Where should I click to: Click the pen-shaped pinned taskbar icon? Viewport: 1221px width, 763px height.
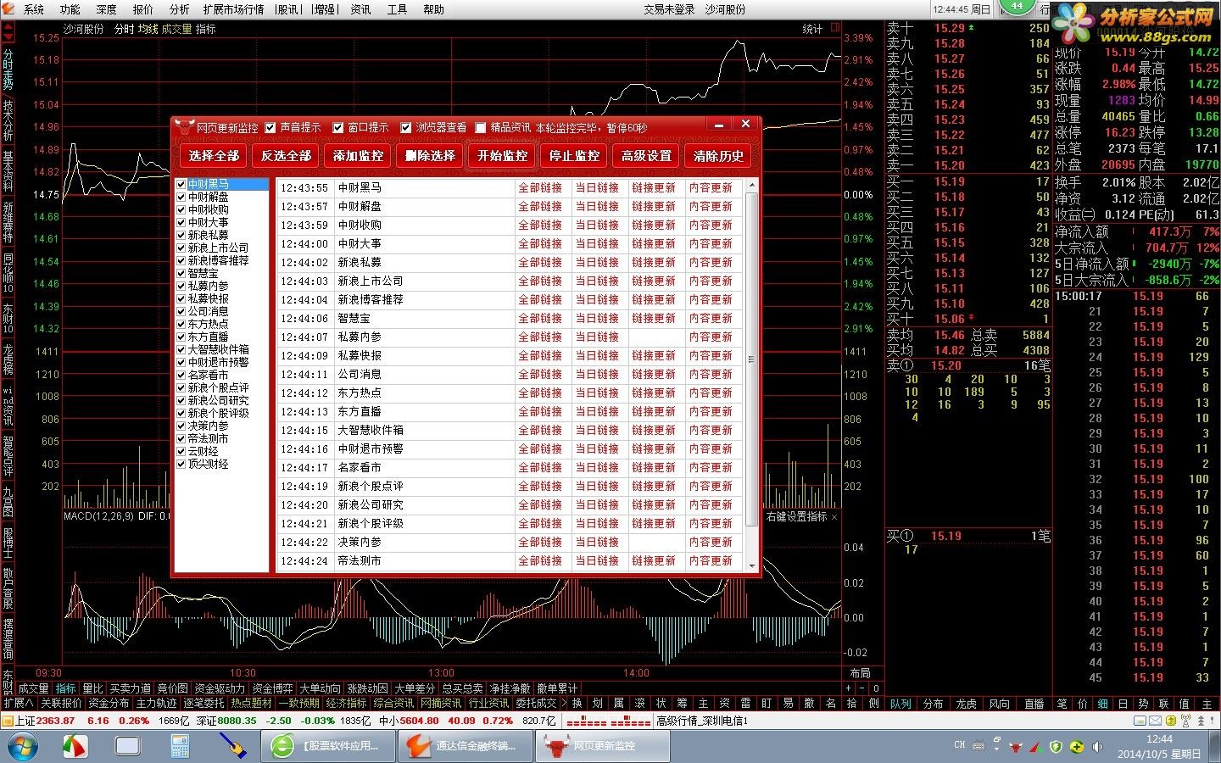click(x=232, y=746)
